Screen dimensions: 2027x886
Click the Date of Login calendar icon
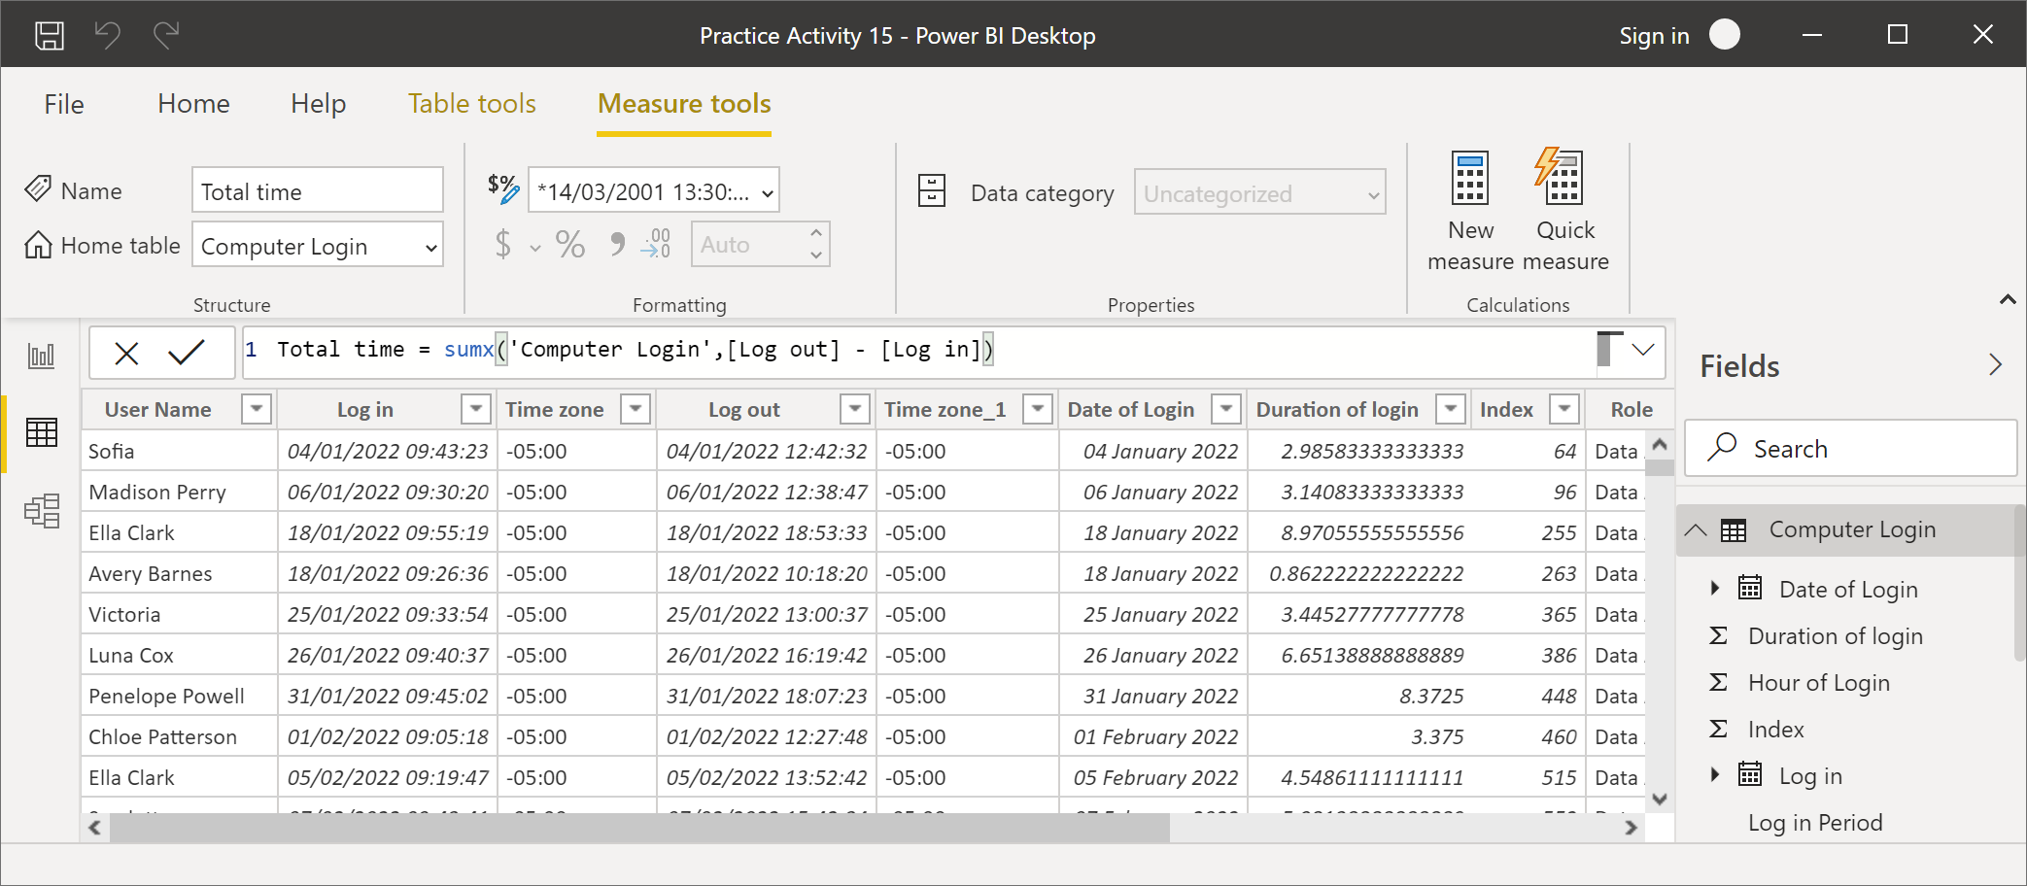(1750, 588)
